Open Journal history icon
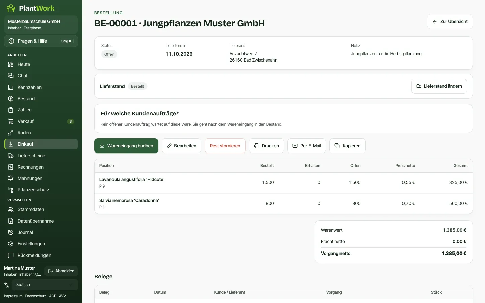 coord(11,232)
